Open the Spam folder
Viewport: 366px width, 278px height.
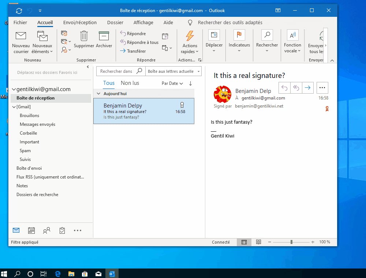click(25, 151)
